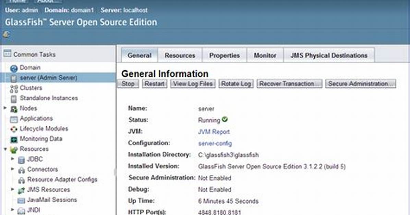Click the green Running status checkmark icon

(225, 119)
